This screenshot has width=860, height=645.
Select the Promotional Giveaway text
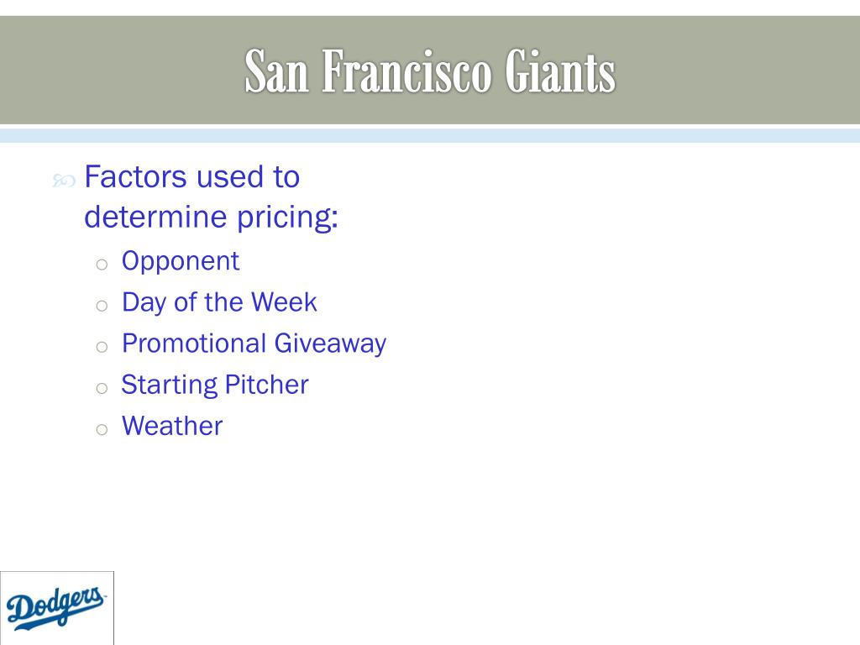[254, 343]
